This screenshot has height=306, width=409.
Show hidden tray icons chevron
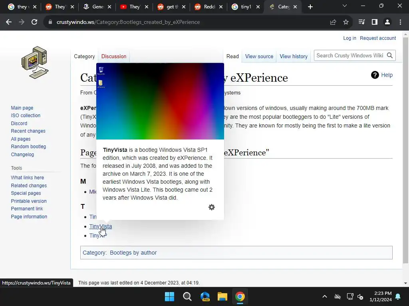[x=325, y=296]
